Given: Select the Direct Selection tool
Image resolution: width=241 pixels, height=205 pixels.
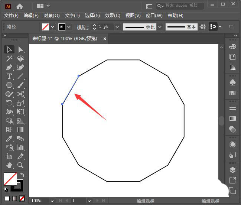Looking at the screenshot, I should 20,50.
